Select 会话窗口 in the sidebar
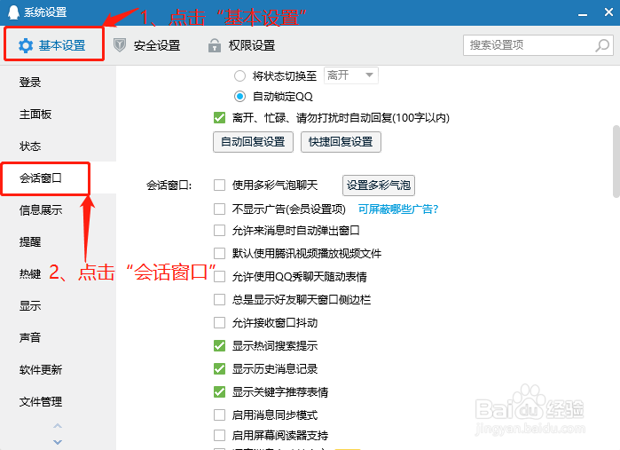The height and width of the screenshot is (450, 620). coord(41,178)
